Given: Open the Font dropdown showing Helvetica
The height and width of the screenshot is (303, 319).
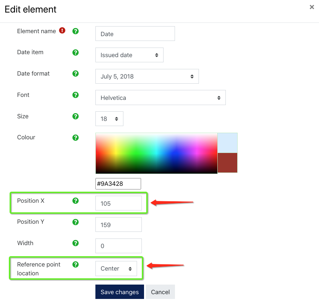Looking at the screenshot, I should [x=160, y=97].
